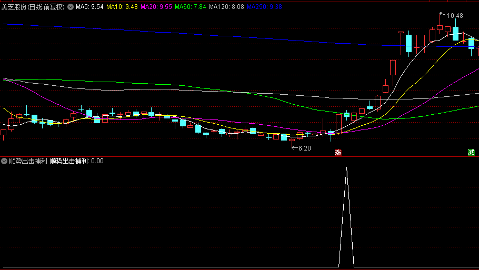Image resolution: width=479 pixels, height=270 pixels.
Task: Click the 顺势出击捕利: 0.00 value readout
Action: [77, 161]
